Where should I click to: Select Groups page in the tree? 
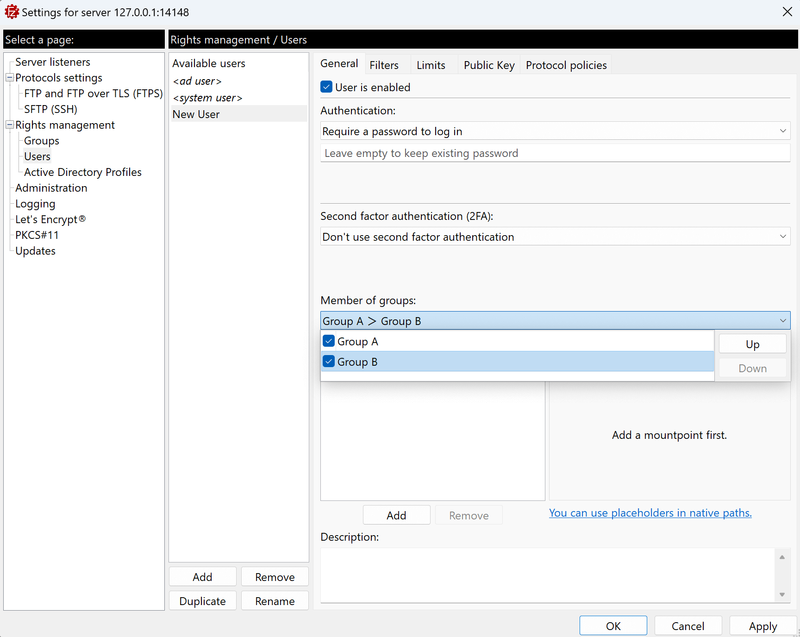point(42,141)
